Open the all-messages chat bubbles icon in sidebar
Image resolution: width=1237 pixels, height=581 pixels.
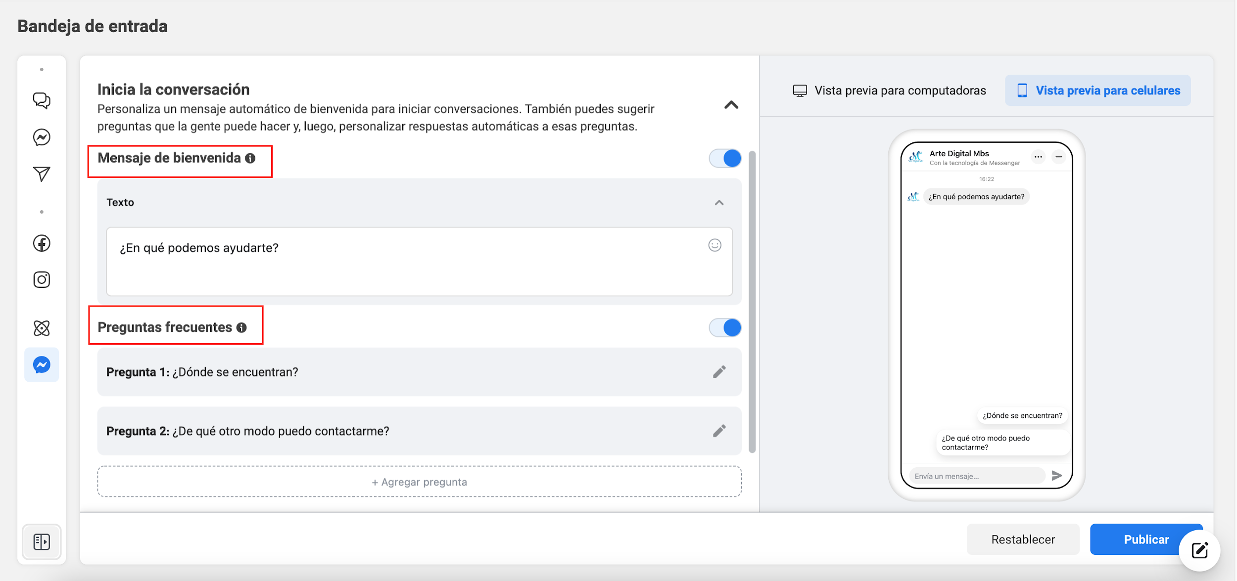point(42,100)
